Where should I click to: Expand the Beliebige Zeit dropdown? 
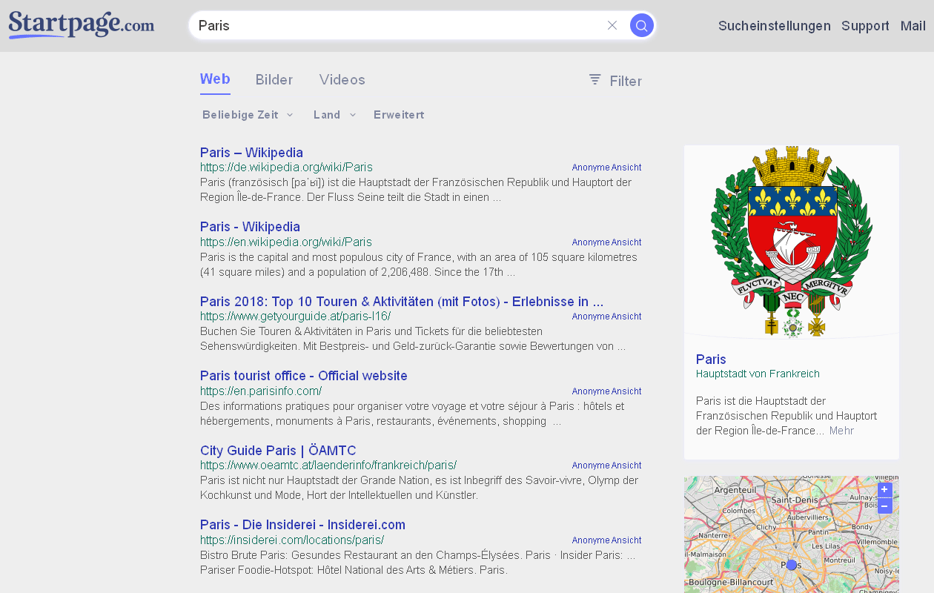248,115
